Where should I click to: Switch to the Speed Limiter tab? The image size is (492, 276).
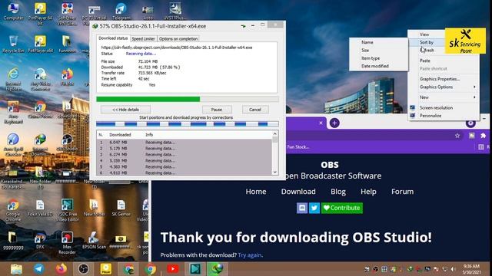pyautogui.click(x=143, y=39)
